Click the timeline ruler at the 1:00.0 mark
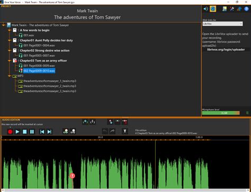This screenshot has height=192, width=251. tap(199, 137)
